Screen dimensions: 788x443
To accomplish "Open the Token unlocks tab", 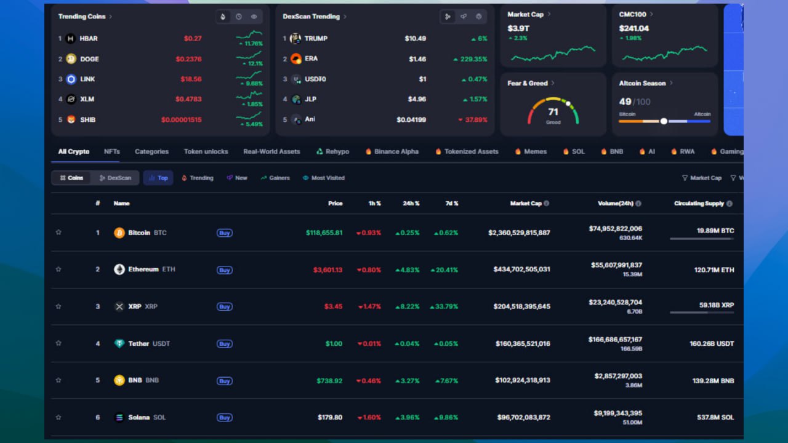I will click(206, 151).
